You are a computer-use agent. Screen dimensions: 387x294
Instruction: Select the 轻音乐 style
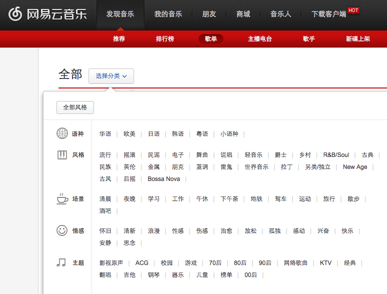pyautogui.click(x=253, y=155)
